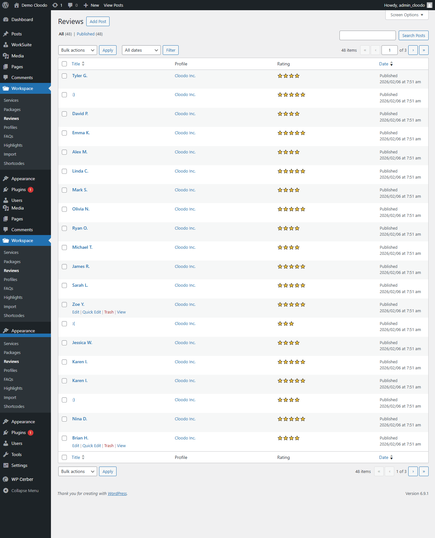The height and width of the screenshot is (538, 435).
Task: Open the top Bulk actions dropdown
Action: (78, 50)
